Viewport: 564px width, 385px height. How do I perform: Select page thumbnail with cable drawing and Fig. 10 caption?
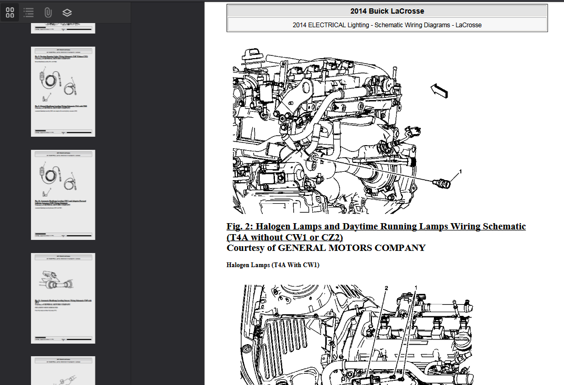[x=63, y=195]
